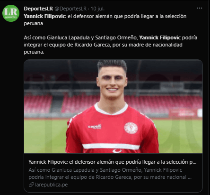
Task: Click the player photo in link card
Action: pyautogui.click(x=113, y=106)
